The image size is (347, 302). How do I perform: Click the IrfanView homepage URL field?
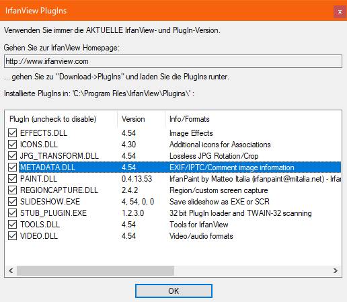tap(173, 61)
